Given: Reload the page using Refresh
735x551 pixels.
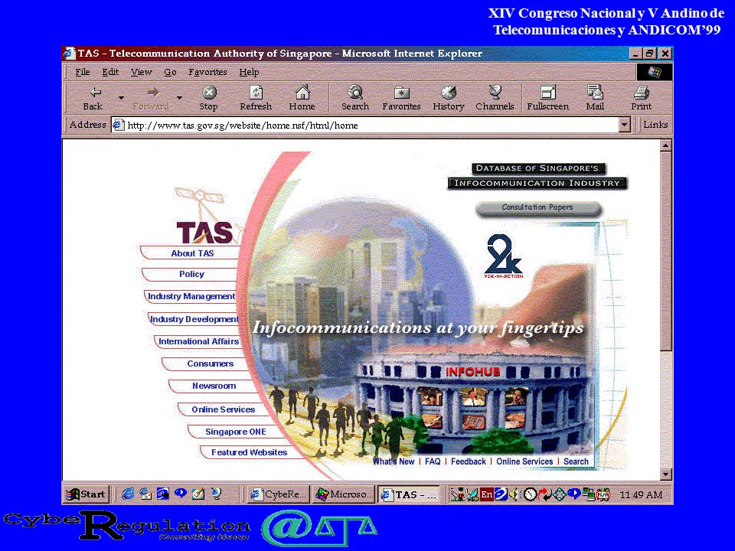Looking at the screenshot, I should pos(256,98).
